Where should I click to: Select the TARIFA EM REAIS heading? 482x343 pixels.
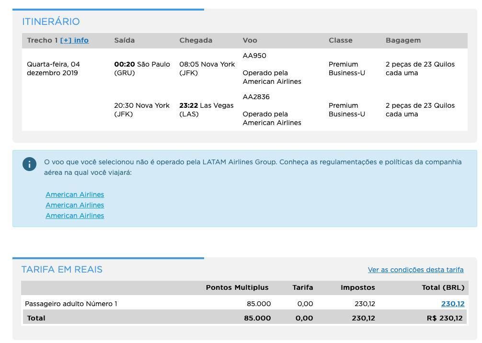(x=62, y=270)
